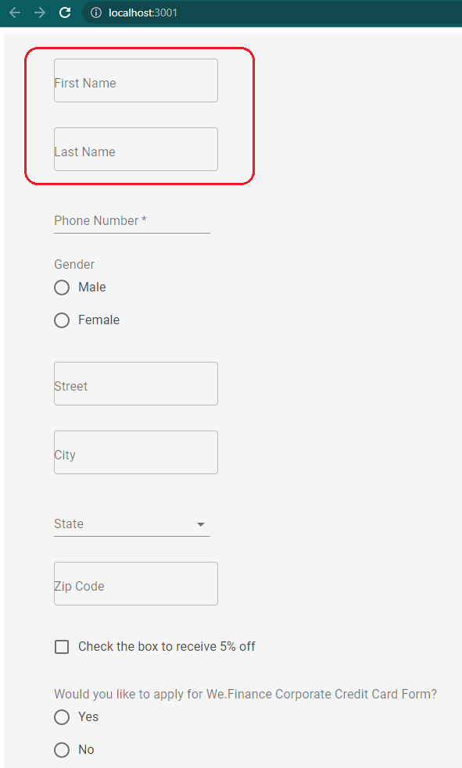Viewport: 462px width, 768px height.
Task: Click the City input box
Action: (x=136, y=452)
